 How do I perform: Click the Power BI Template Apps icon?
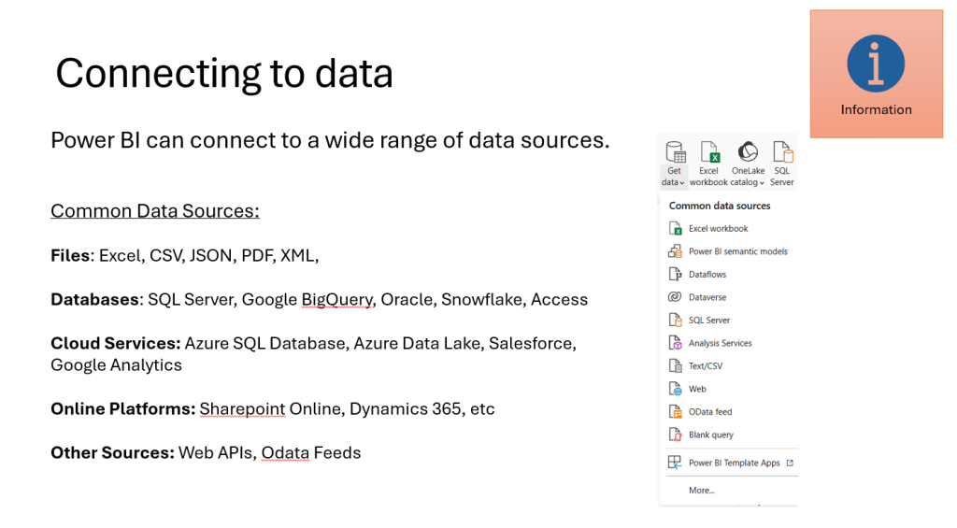[675, 463]
